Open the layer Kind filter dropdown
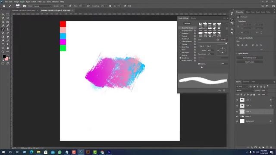Viewport: 276px width, 155px height. click(x=242, y=87)
